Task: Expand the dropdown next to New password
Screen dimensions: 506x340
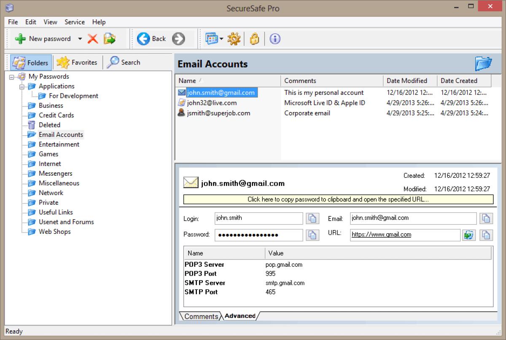Action: pos(79,38)
